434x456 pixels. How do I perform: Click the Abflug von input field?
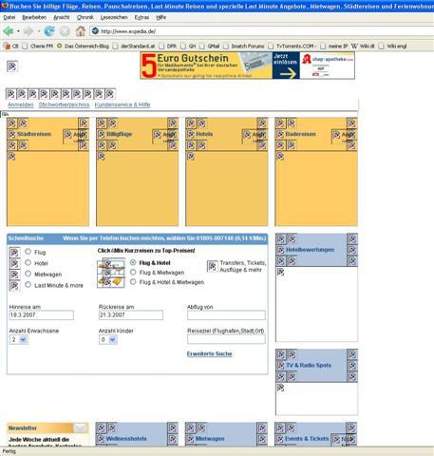[226, 315]
